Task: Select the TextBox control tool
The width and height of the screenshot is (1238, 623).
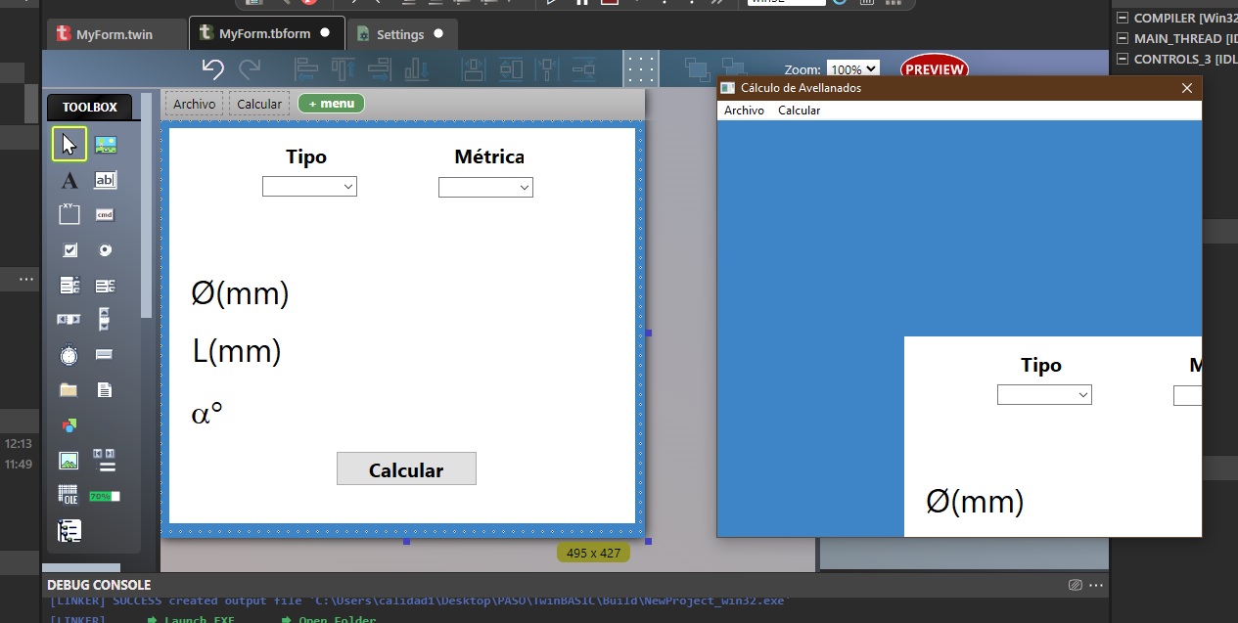Action: pos(105,179)
